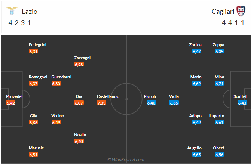Click Dia's 6,87 rating badge
251x164 pixels.
[79, 103]
